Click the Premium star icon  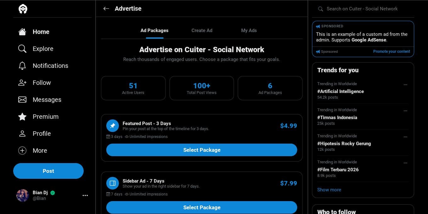pyautogui.click(x=22, y=117)
